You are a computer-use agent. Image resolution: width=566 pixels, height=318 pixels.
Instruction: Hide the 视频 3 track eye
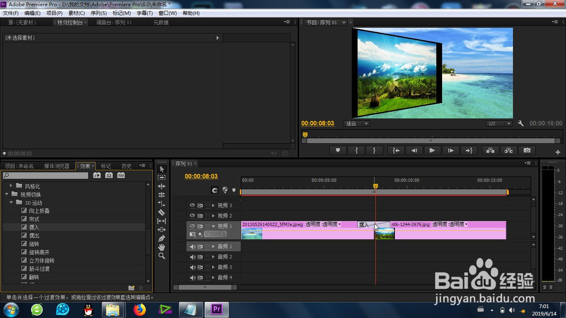click(x=192, y=205)
